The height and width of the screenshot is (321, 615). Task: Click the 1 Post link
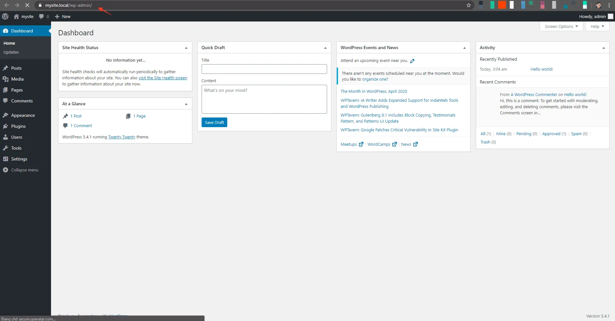click(76, 116)
